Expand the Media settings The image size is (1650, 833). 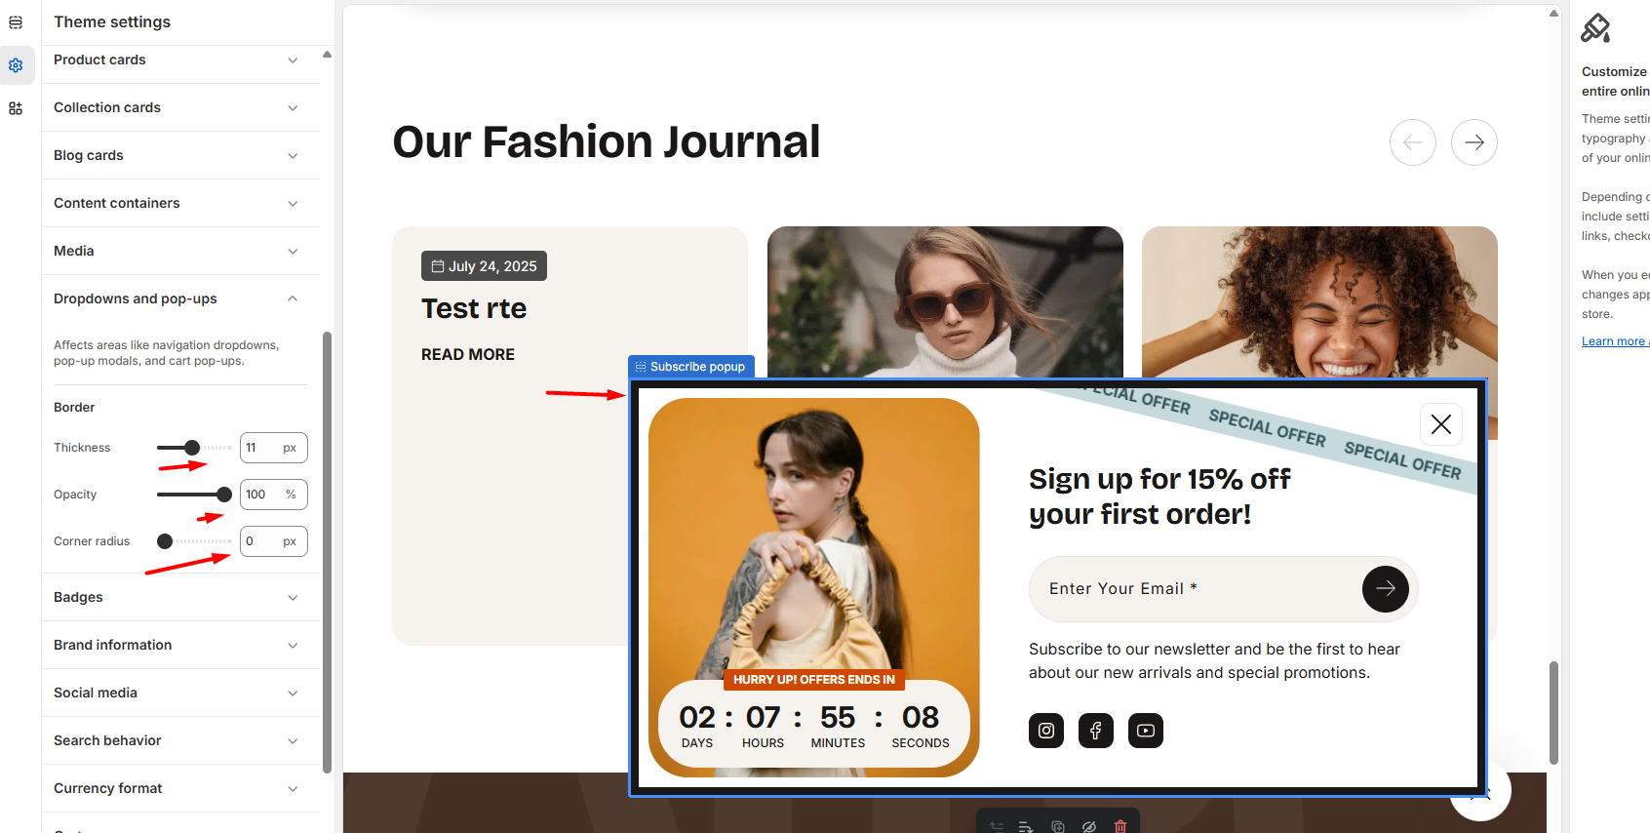click(x=180, y=251)
